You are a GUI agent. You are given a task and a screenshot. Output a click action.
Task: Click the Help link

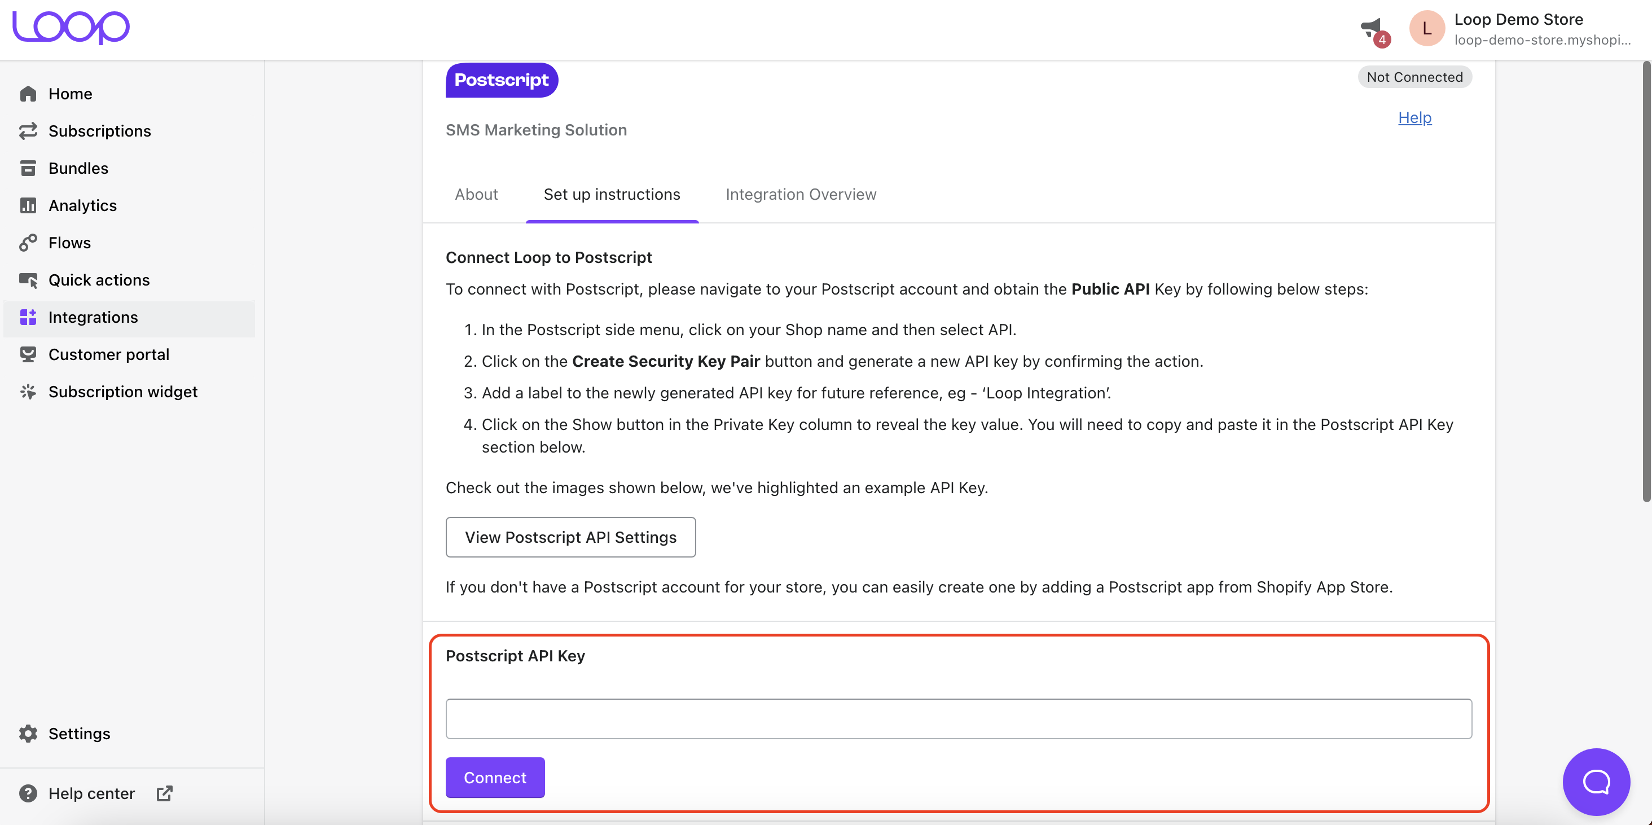pyautogui.click(x=1414, y=118)
